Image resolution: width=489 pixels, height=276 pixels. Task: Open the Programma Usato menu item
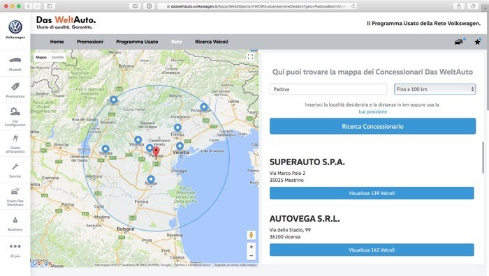tap(137, 42)
